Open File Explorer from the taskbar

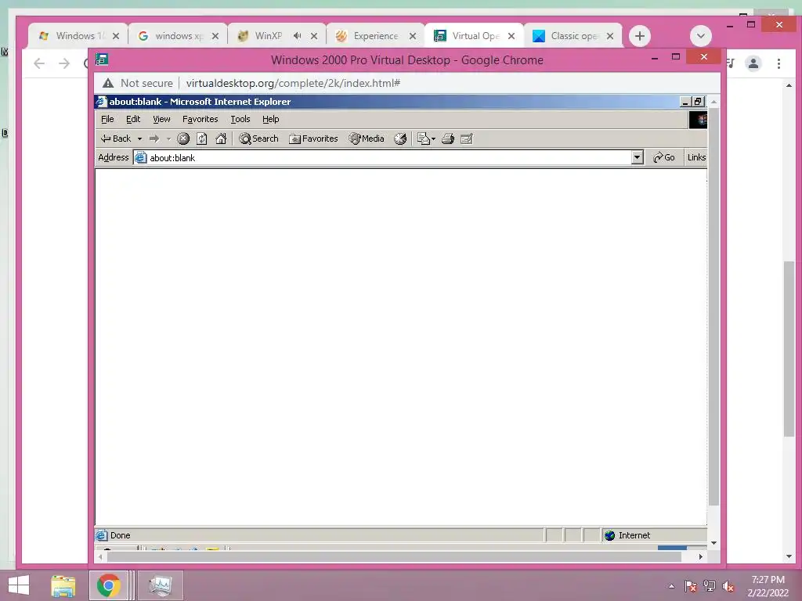[x=63, y=585]
